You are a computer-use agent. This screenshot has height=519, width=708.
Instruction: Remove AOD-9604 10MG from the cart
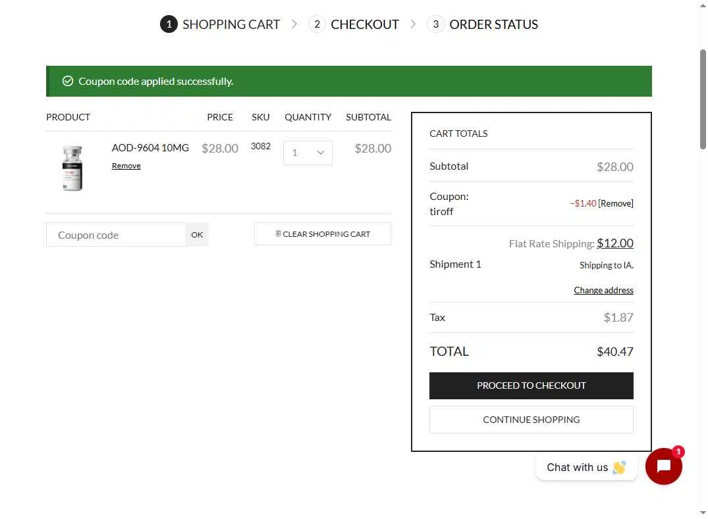tap(126, 166)
